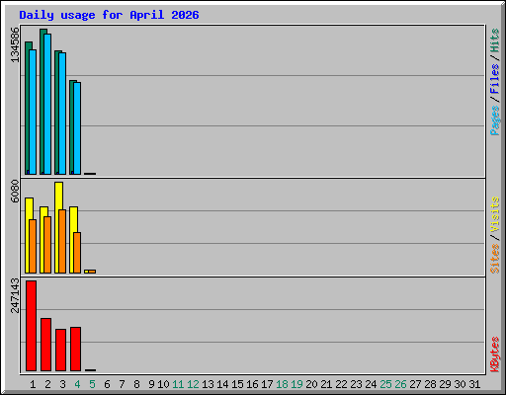Click the day 3 yellow visits bar top
This screenshot has height=395, width=506.
[x=59, y=196]
